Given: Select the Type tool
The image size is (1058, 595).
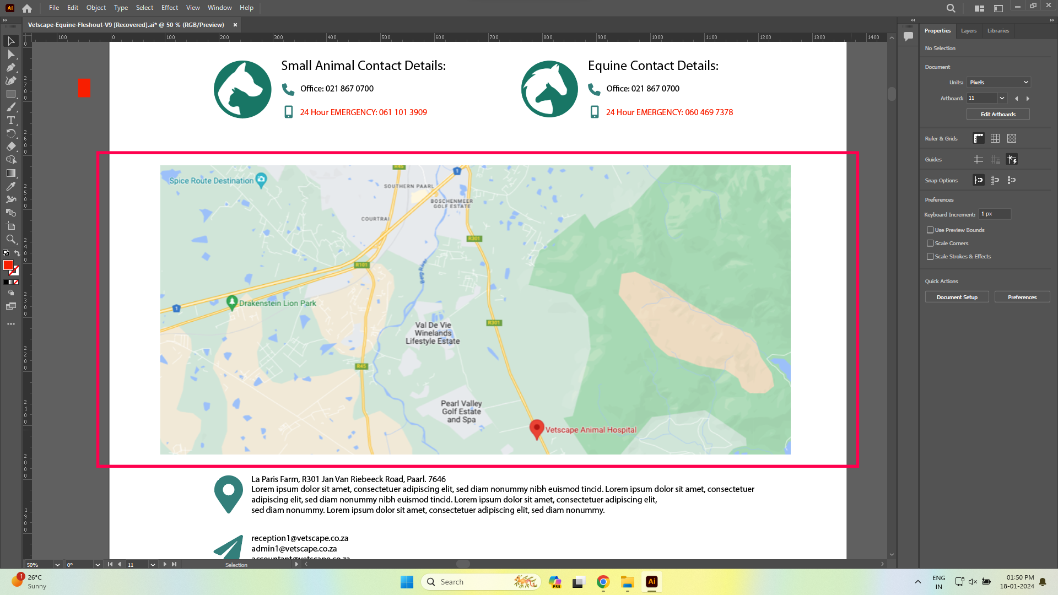Looking at the screenshot, I should pos(10,120).
